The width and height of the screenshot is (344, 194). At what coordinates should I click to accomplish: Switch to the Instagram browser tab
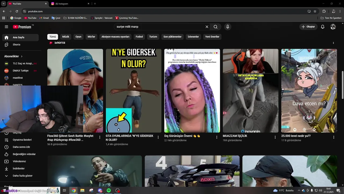(70, 4)
